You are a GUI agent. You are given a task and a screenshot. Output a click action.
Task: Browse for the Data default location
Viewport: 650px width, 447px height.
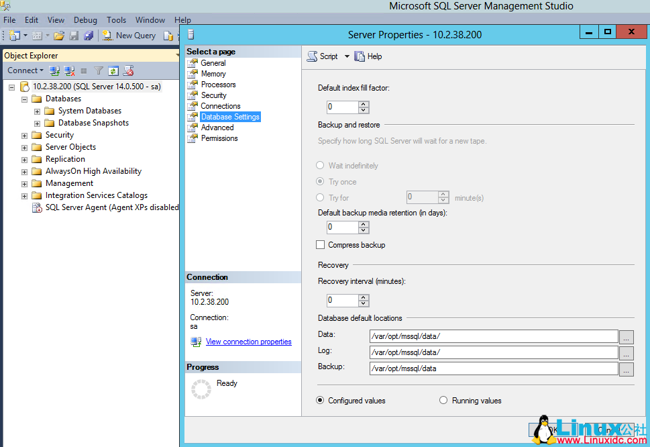pyautogui.click(x=626, y=336)
